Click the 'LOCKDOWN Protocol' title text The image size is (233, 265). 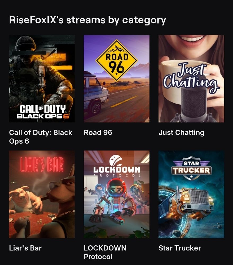pyautogui.click(x=105, y=252)
